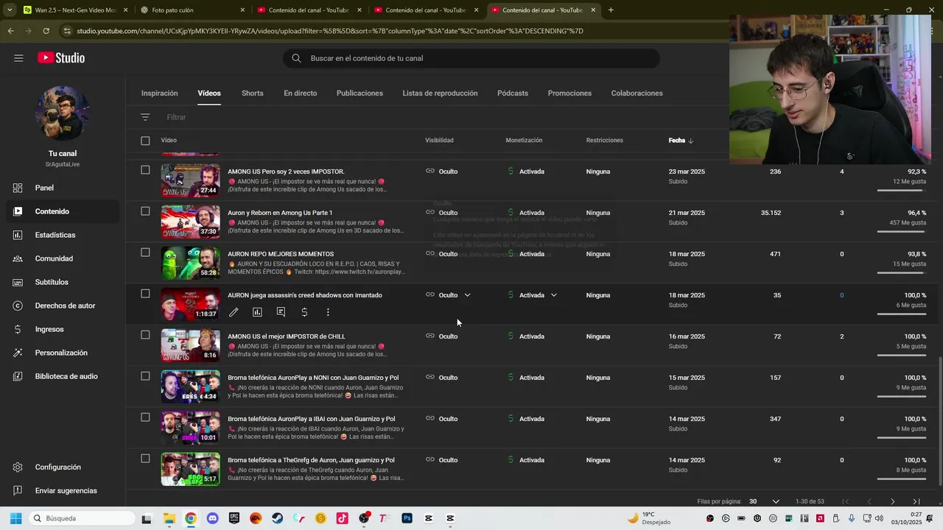This screenshot has width=943, height=530.
Task: Open analytics icon for assassin's creed video
Action: tap(257, 312)
